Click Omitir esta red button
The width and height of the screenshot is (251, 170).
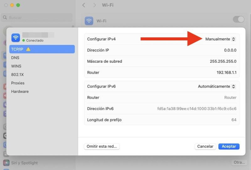102,146
